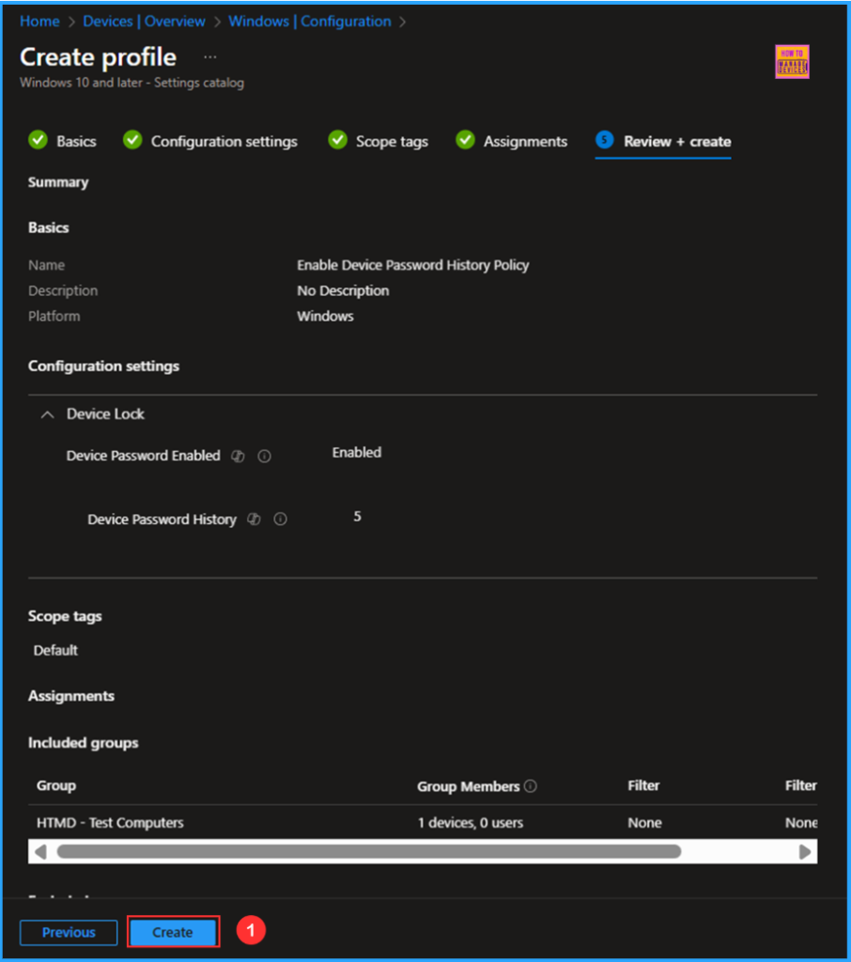The image size is (851, 962).
Task: Click the 'No Description' value
Action: click(343, 291)
